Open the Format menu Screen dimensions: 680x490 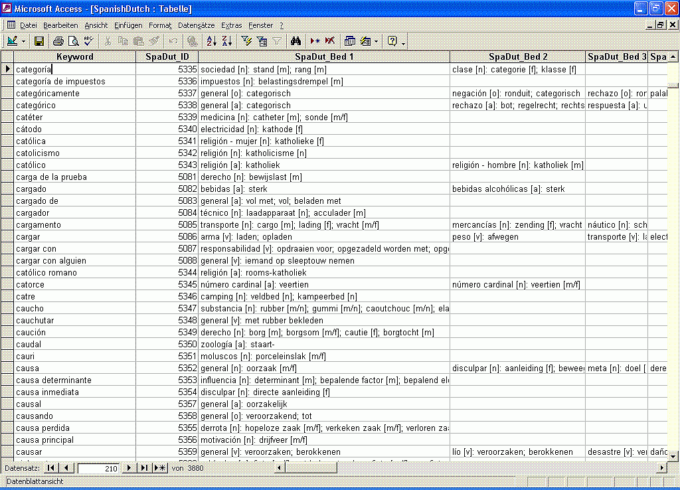click(160, 26)
